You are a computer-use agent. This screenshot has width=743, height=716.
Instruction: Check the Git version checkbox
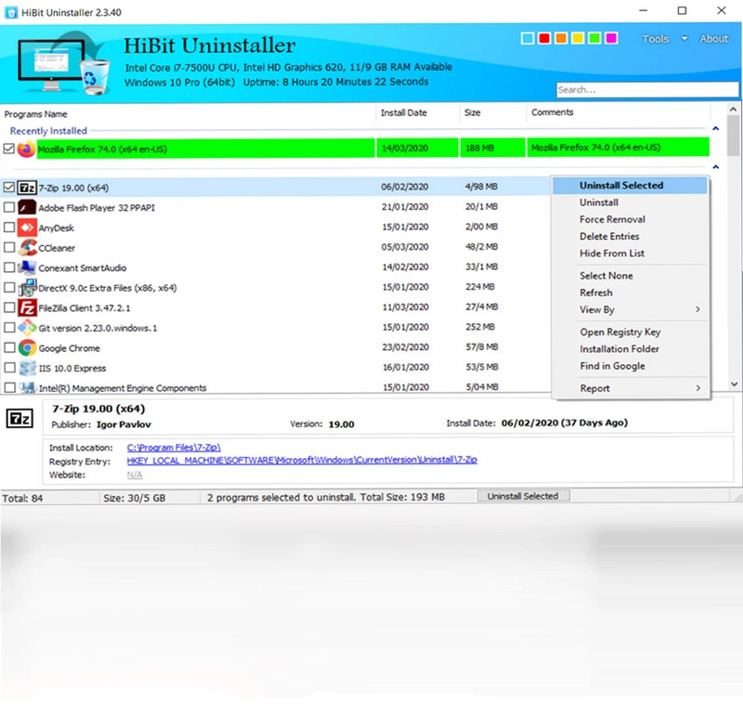[9, 328]
